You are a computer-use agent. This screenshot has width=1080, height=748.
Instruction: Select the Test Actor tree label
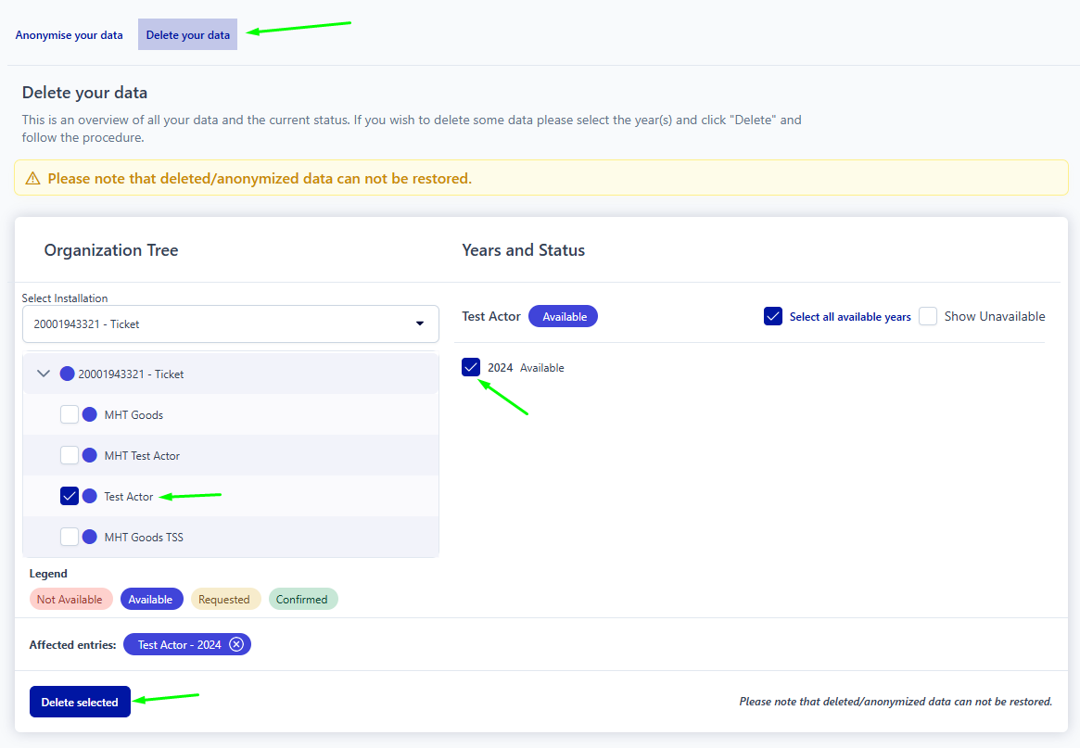tap(128, 496)
